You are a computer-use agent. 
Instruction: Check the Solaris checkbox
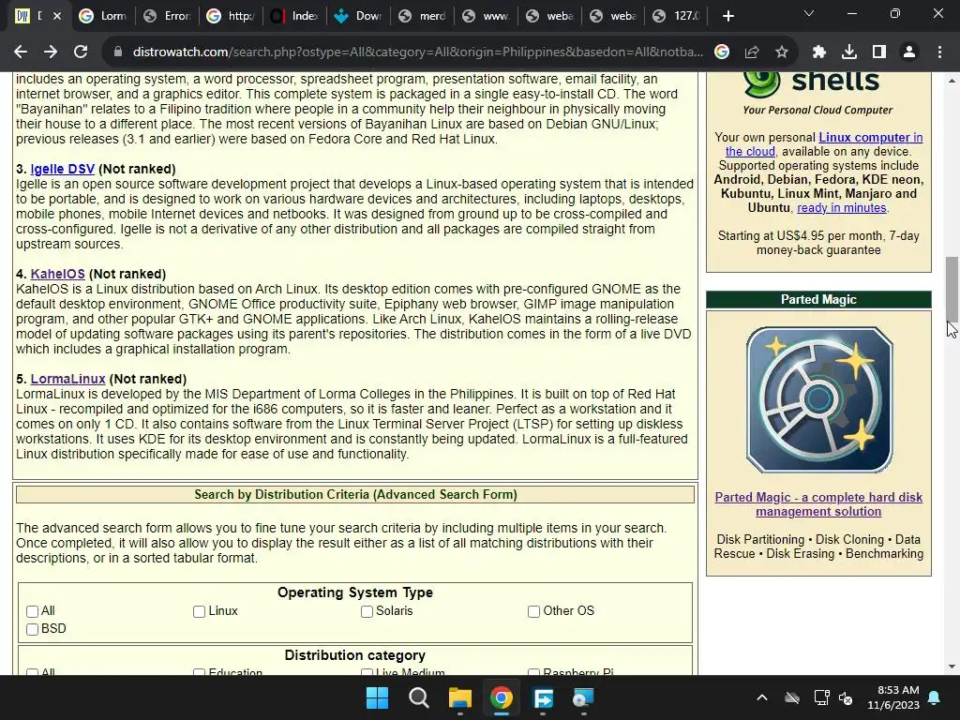[x=367, y=611]
